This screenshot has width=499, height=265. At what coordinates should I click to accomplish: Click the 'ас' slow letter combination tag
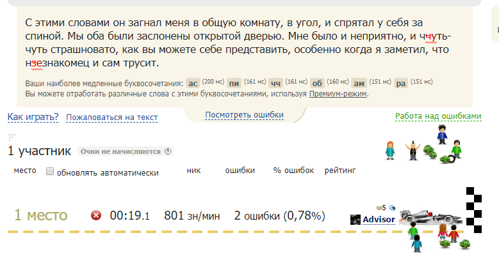[192, 83]
